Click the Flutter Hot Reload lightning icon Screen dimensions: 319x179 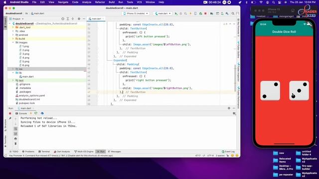(x=190, y=13)
